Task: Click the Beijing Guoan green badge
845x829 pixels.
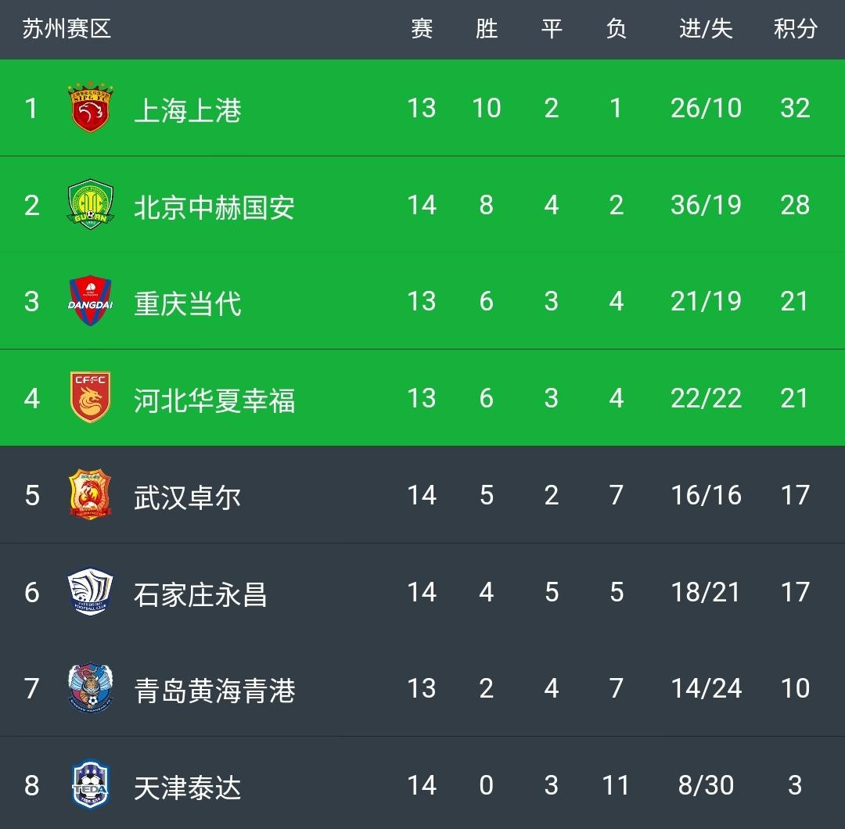Action: [90, 206]
